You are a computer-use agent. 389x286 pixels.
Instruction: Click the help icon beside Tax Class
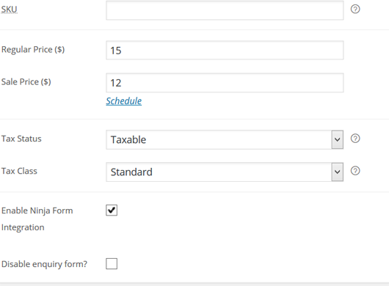tap(355, 171)
